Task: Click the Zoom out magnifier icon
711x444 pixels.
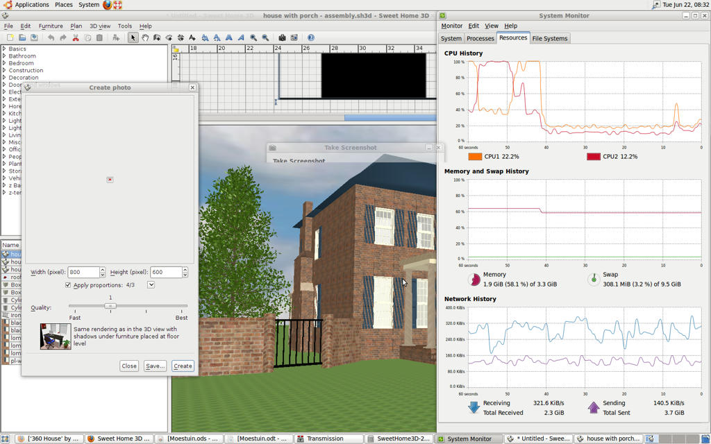Action: coord(265,37)
